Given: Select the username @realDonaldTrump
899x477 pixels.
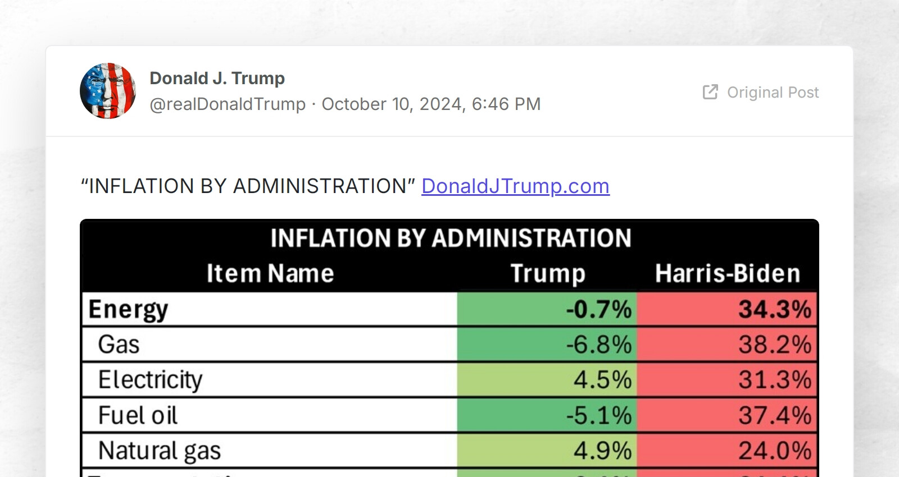Looking at the screenshot, I should point(226,104).
